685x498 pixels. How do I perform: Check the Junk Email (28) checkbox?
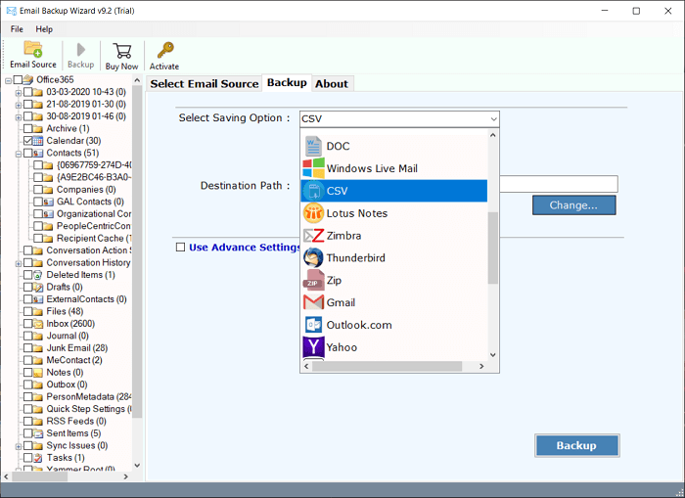pos(27,348)
